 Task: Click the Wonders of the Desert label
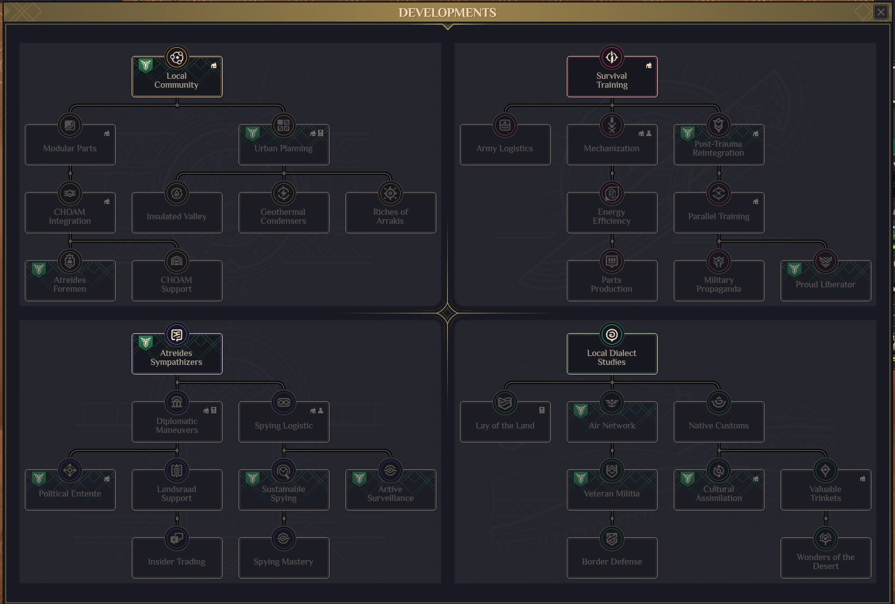coord(826,562)
